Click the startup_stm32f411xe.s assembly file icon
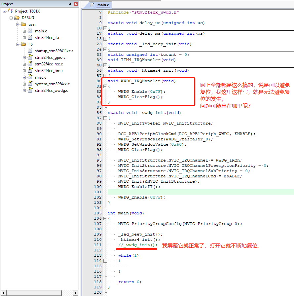 coord(30,51)
